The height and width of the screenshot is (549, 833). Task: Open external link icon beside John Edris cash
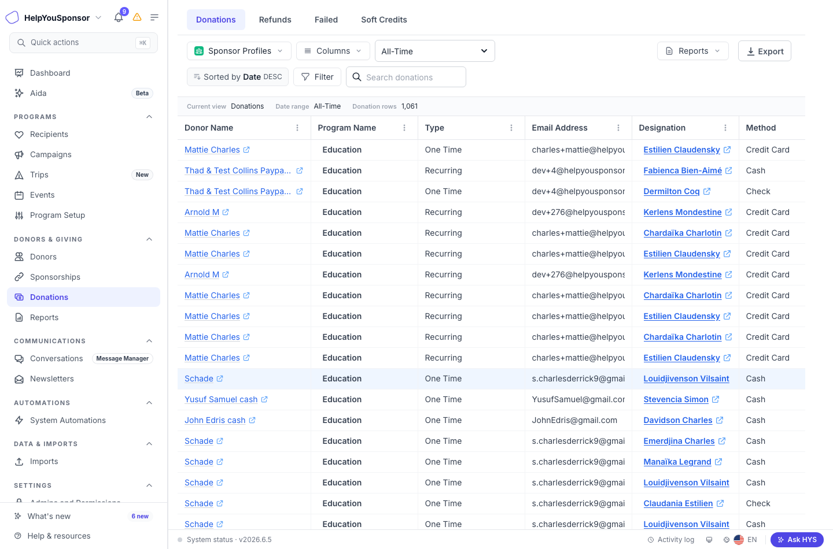coord(252,420)
